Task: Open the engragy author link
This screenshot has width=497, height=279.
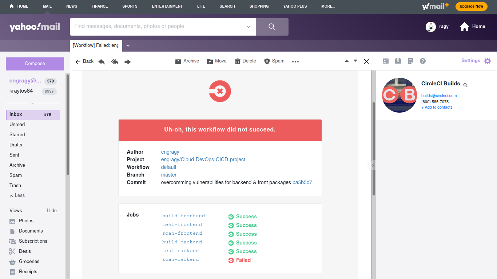Action: pos(170,152)
